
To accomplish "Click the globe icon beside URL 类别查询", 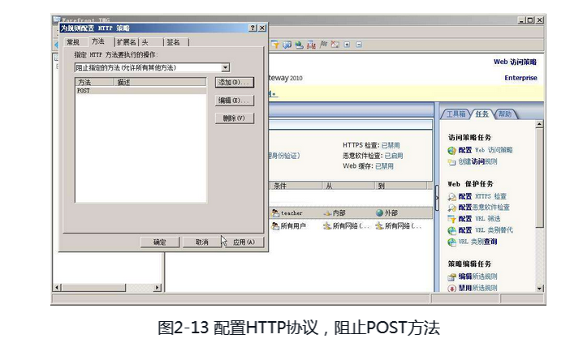I will click(x=451, y=242).
